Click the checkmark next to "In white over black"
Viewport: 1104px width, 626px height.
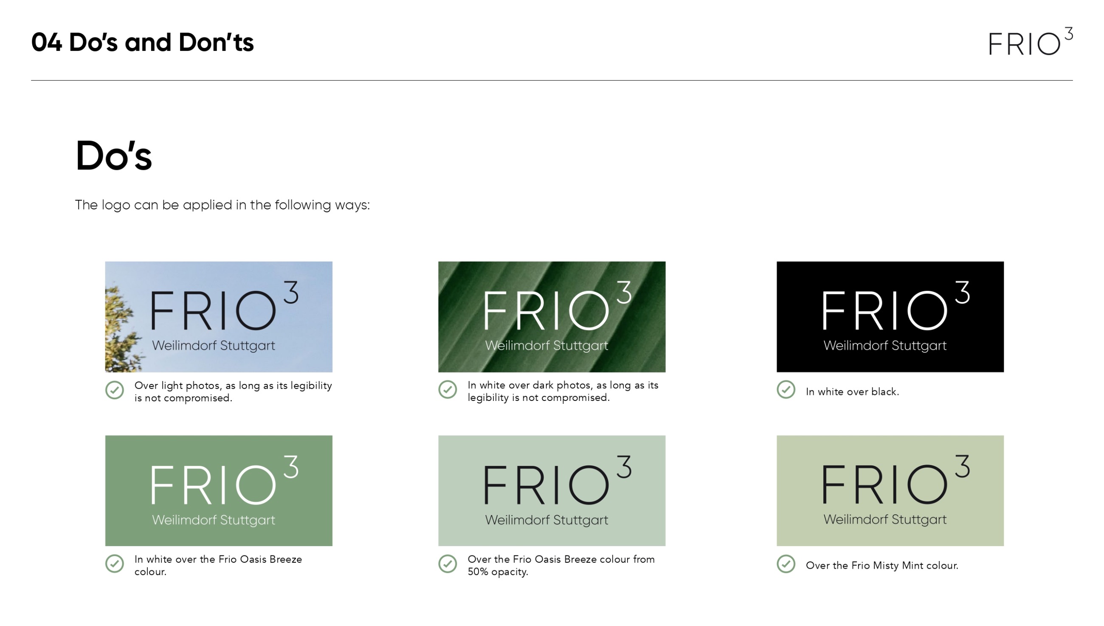pos(786,389)
